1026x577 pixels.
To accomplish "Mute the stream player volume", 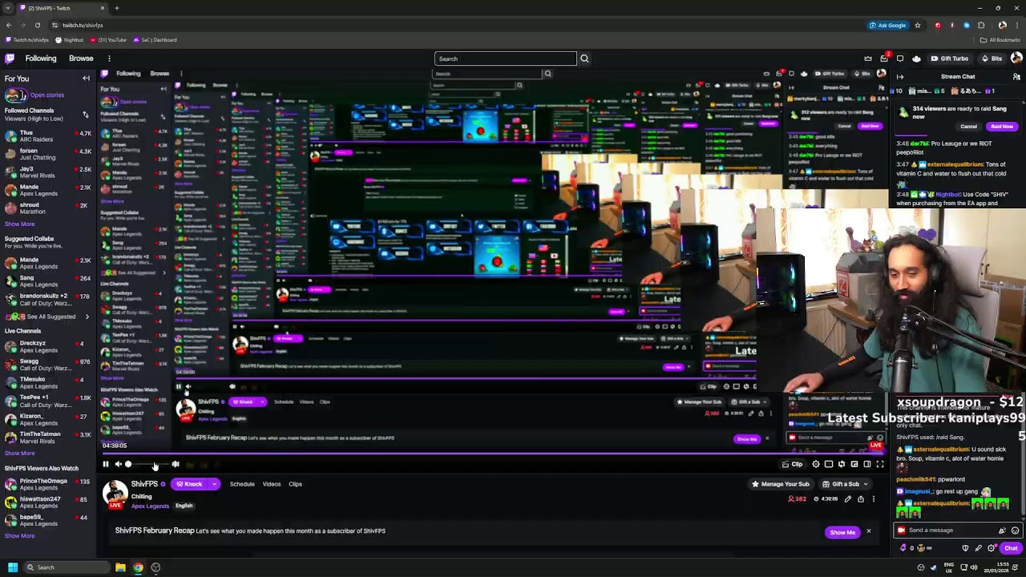I will 118,464.
